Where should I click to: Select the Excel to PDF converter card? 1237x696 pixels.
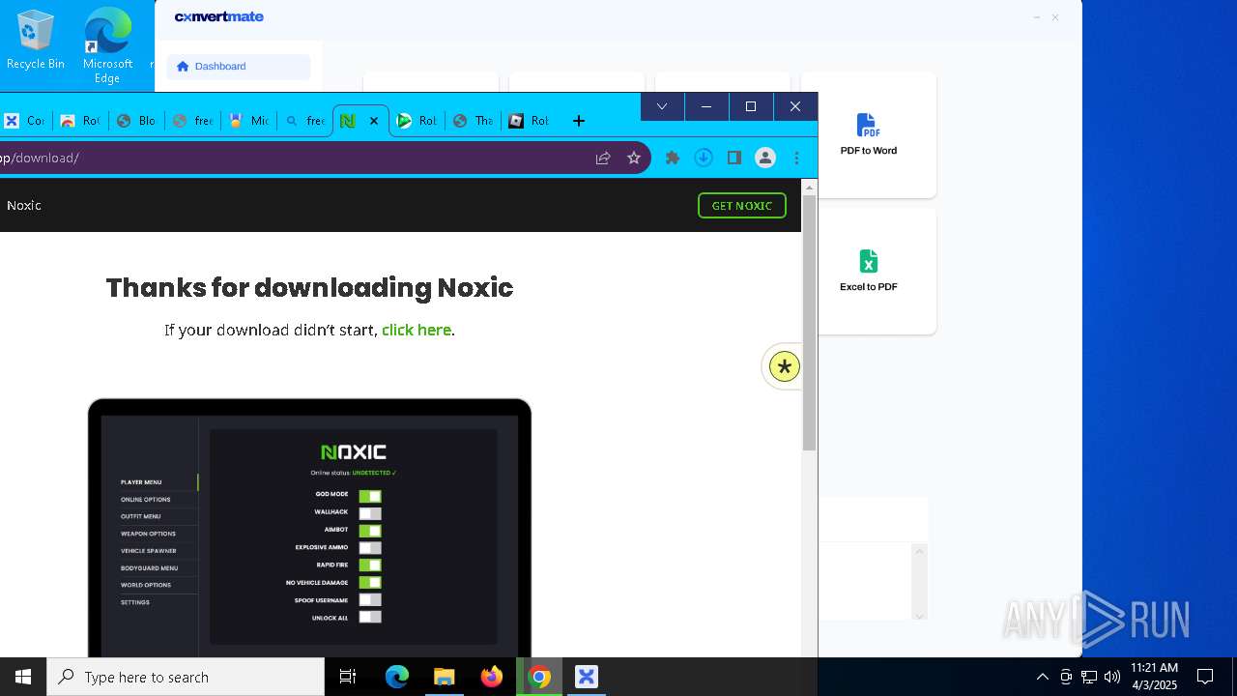coord(868,271)
